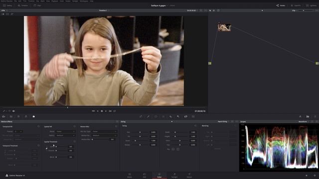319x179 pixels.
Task: Switch to the Color page
Action: pos(159,176)
